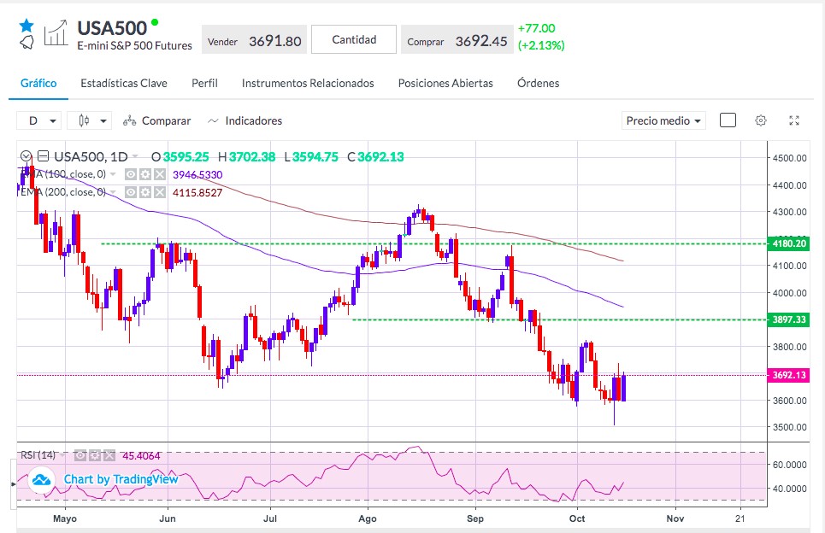Toggle the square checkbox beside Precio medio
This screenshot has height=533, width=825.
coord(728,120)
